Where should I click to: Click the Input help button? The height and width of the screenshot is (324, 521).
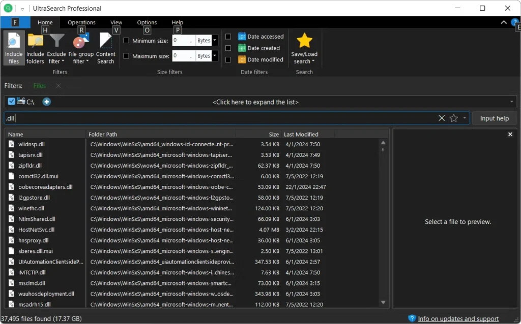click(x=494, y=118)
